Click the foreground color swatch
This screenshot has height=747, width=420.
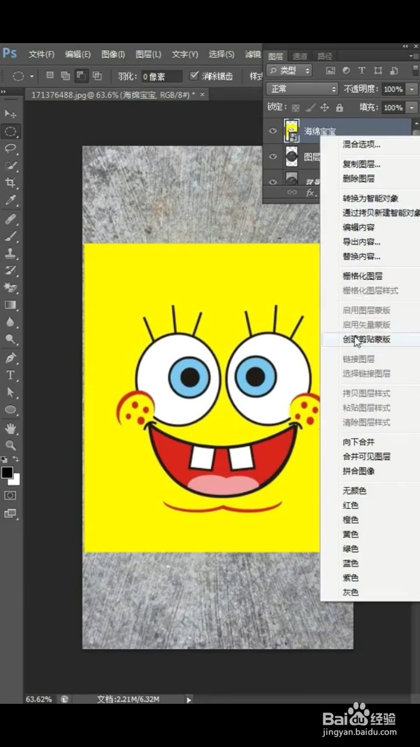tap(7, 473)
